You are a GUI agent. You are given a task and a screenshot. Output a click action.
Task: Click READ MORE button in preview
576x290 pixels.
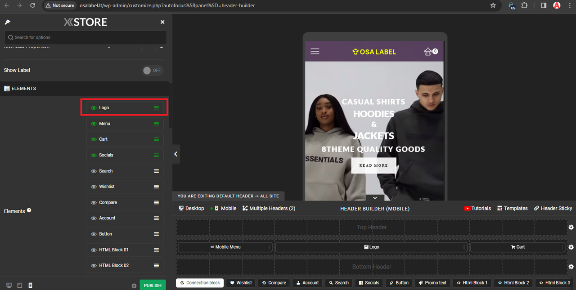point(373,165)
